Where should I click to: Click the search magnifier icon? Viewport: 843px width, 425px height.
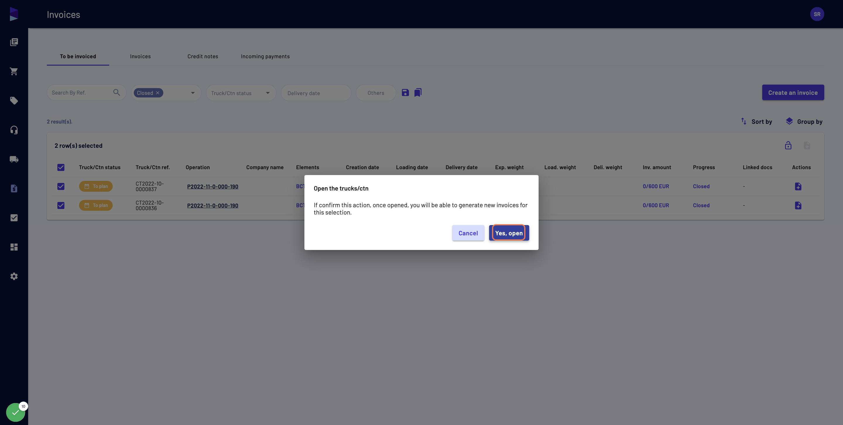click(x=116, y=92)
